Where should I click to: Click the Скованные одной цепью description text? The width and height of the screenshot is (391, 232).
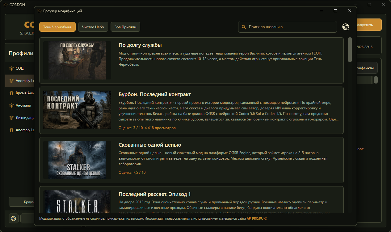(x=223, y=158)
